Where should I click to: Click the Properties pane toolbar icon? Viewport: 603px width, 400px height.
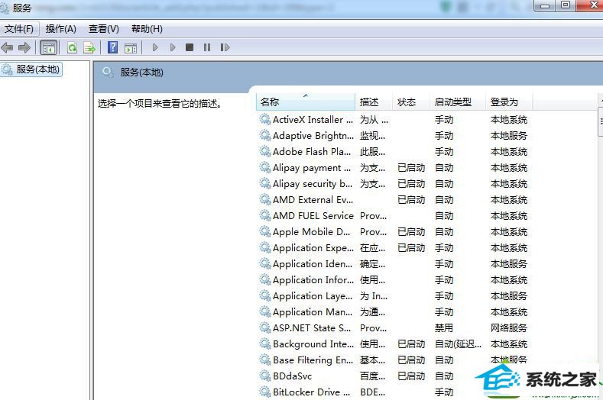point(131,47)
